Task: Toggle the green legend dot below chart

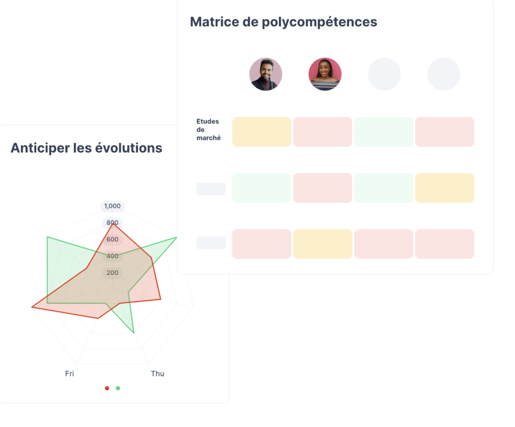Action: pyautogui.click(x=117, y=388)
